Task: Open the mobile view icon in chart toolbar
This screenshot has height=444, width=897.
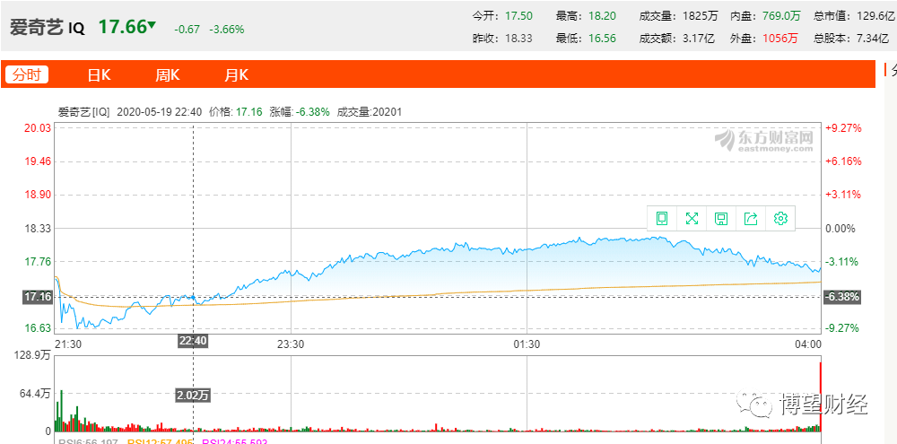Action: [x=662, y=218]
